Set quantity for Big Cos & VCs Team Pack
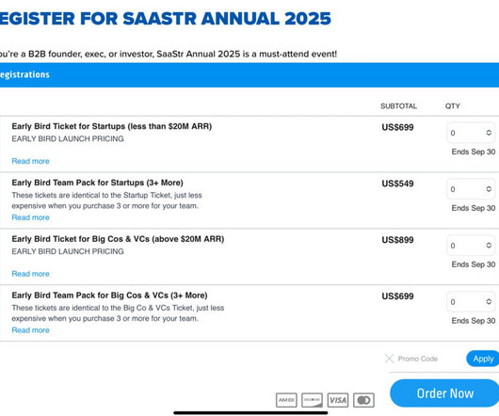 471,301
